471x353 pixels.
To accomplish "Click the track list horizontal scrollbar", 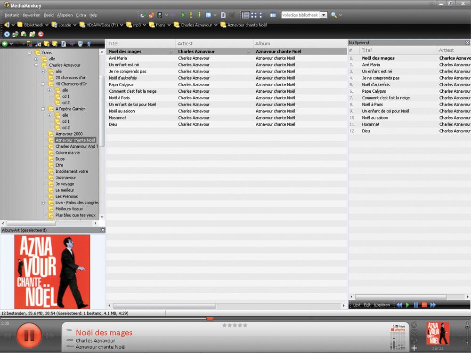I will click(x=164, y=305).
